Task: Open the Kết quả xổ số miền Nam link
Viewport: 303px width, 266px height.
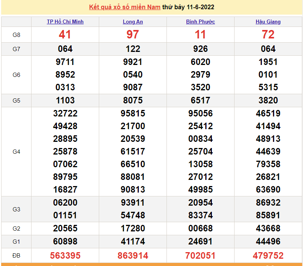Action: click(x=125, y=7)
